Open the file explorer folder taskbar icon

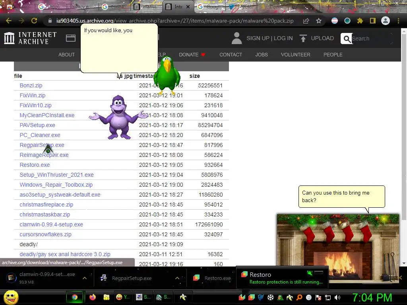(107, 297)
